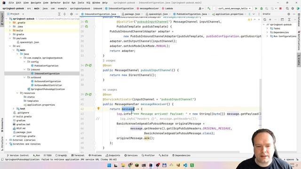Expand the build folder in tree

[10, 31]
